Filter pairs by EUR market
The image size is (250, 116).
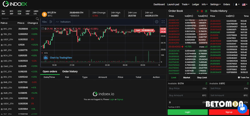19,14
